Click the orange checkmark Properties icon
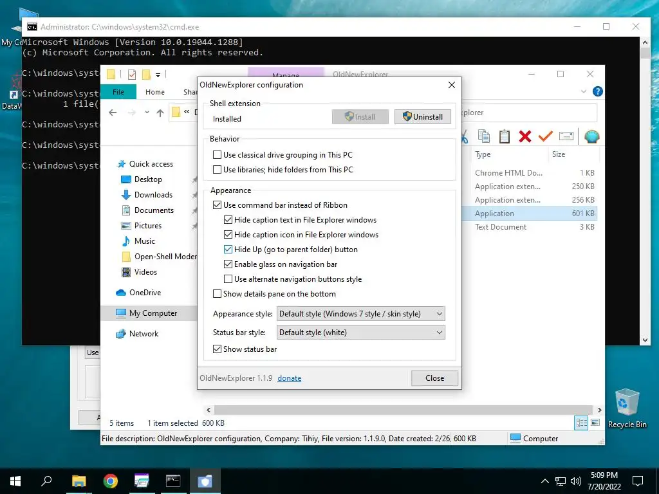Viewport: 659px width, 494px height. 546,136
